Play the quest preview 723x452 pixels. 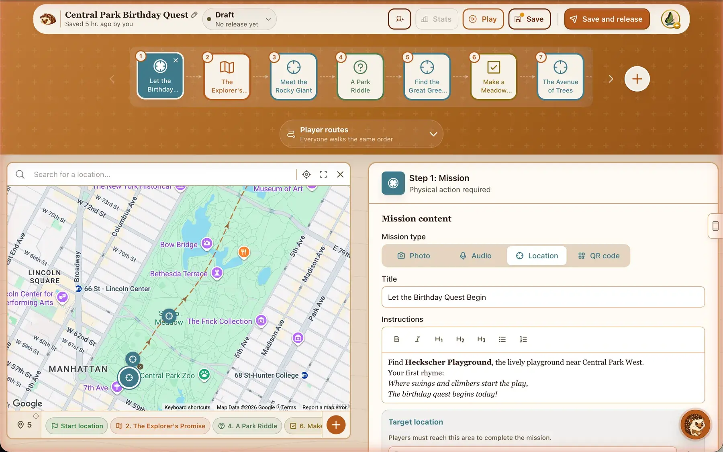(x=483, y=19)
